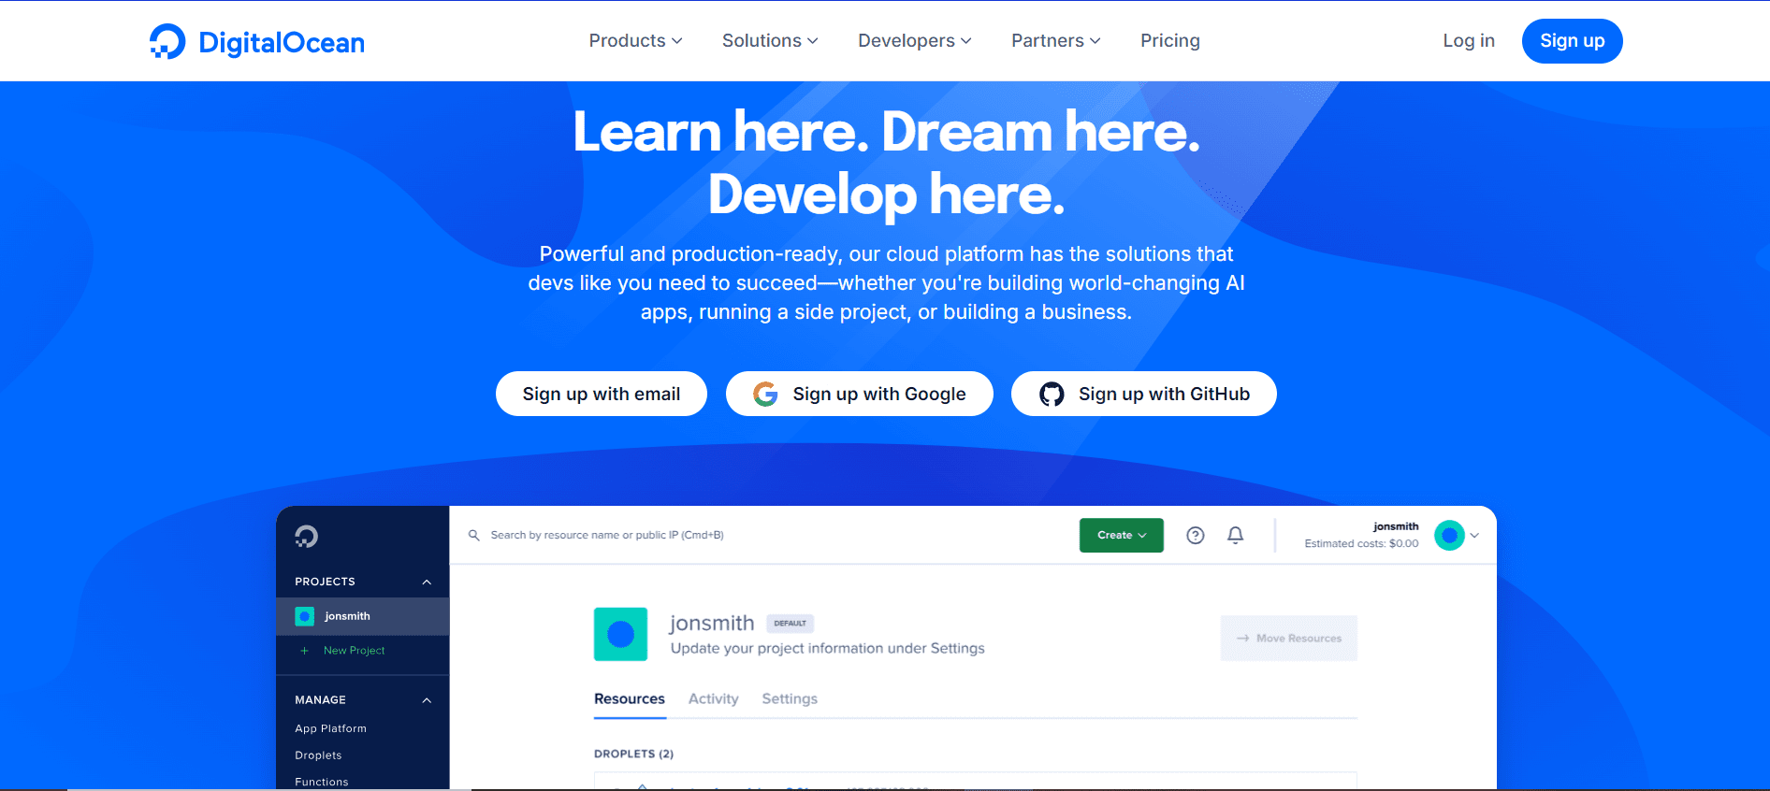This screenshot has width=1770, height=791.
Task: Click the large jonsmith project avatar
Action: pyautogui.click(x=620, y=634)
